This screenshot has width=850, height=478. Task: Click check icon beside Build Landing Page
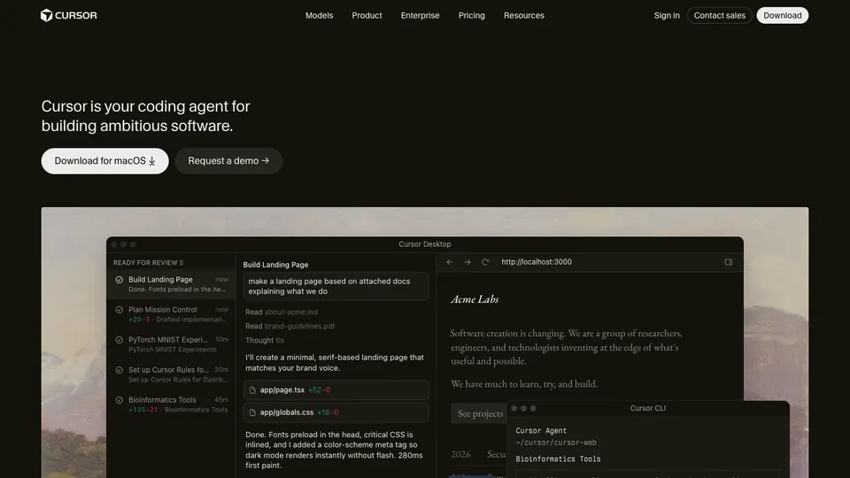coord(120,281)
